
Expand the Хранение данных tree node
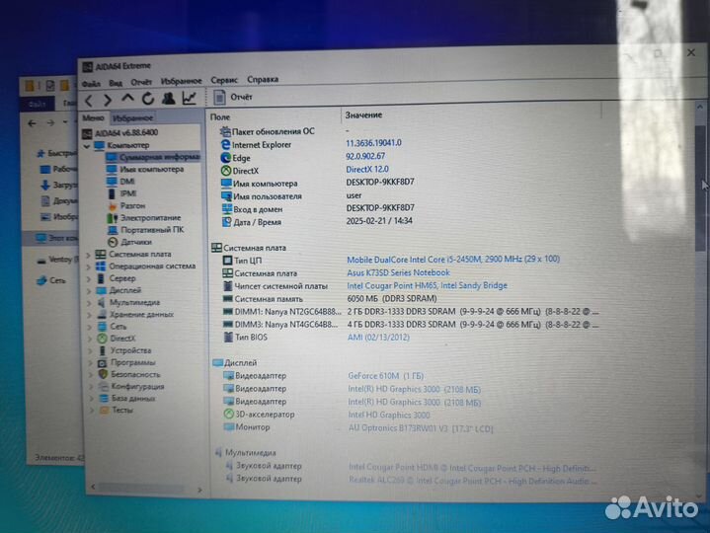[x=89, y=314]
